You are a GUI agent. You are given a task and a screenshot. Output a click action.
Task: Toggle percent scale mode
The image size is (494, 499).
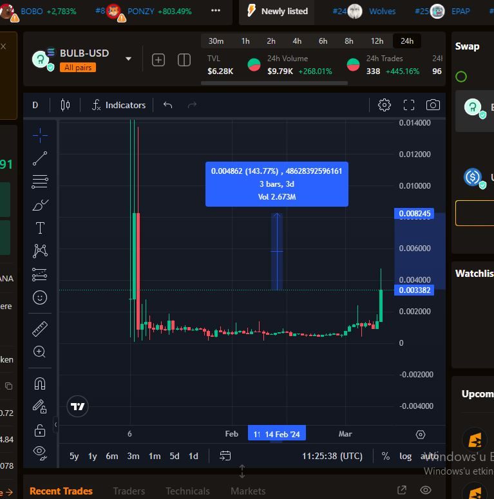[386, 456]
